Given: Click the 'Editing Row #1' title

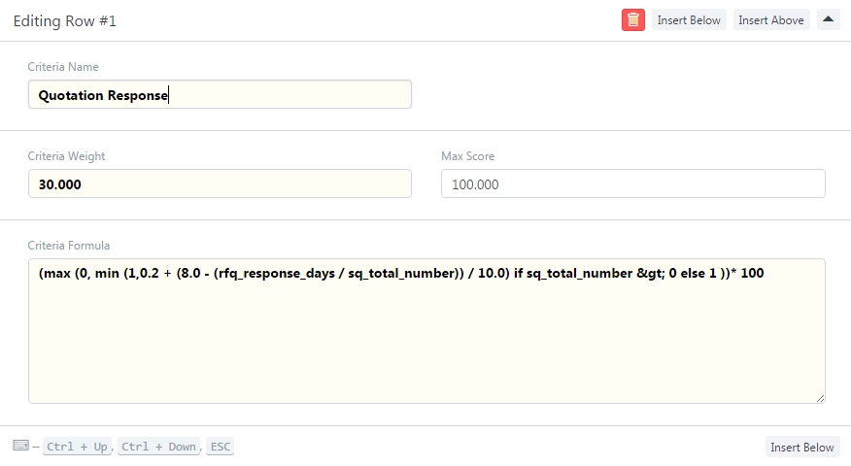Looking at the screenshot, I should coord(65,20).
